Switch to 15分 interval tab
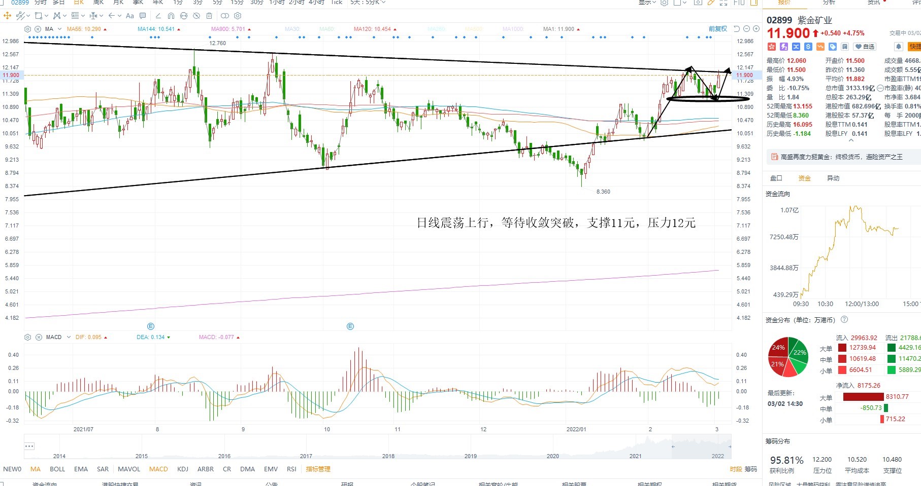 (237, 3)
